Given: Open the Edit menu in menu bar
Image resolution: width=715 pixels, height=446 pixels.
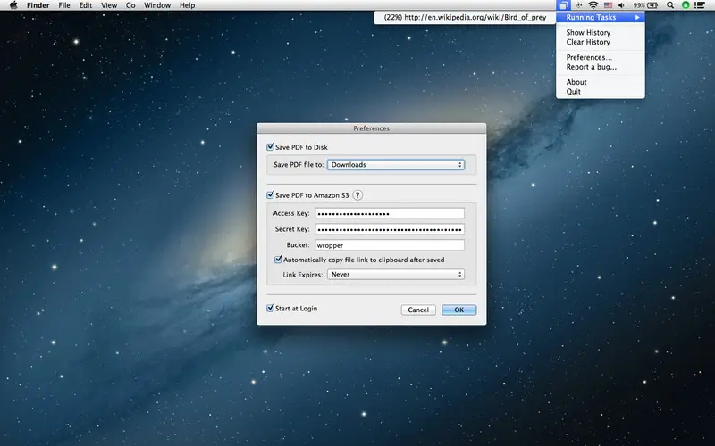Looking at the screenshot, I should coord(86,5).
